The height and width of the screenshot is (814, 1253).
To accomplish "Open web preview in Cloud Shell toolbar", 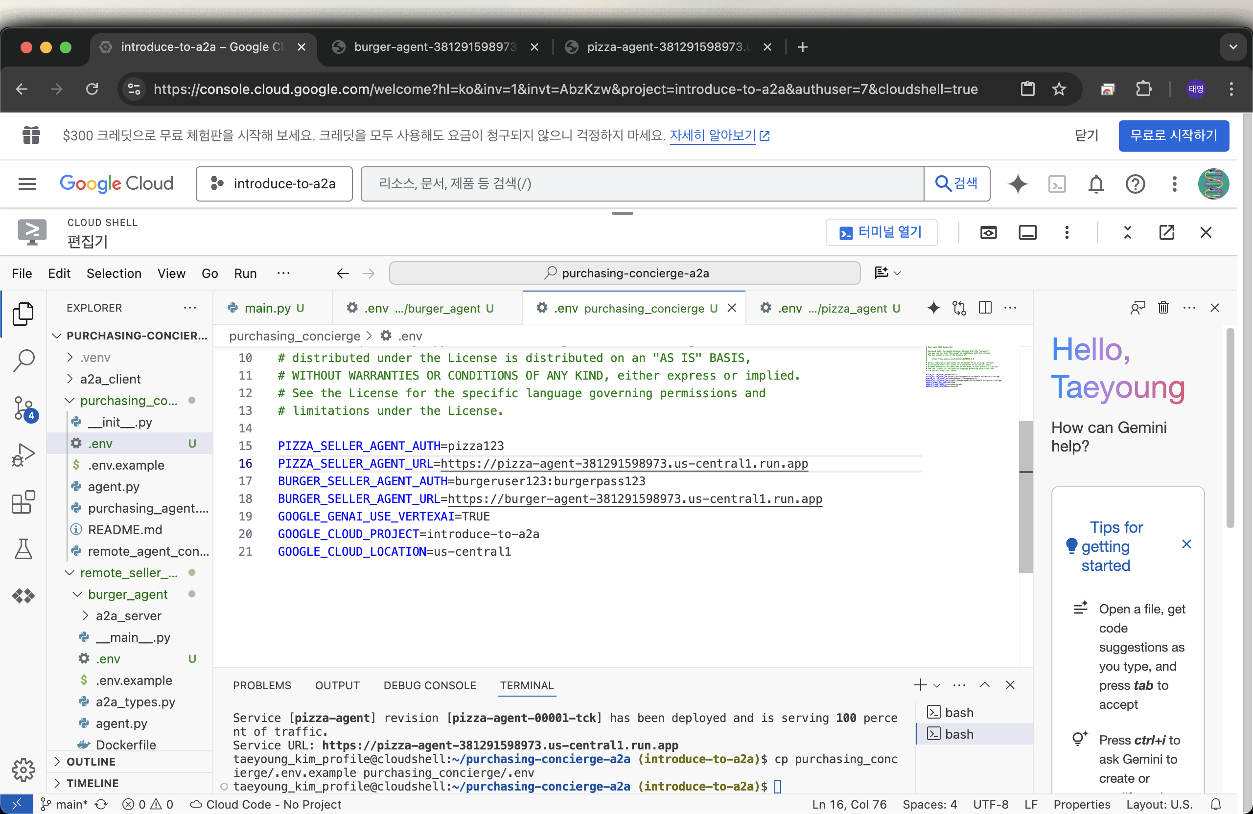I will [988, 232].
